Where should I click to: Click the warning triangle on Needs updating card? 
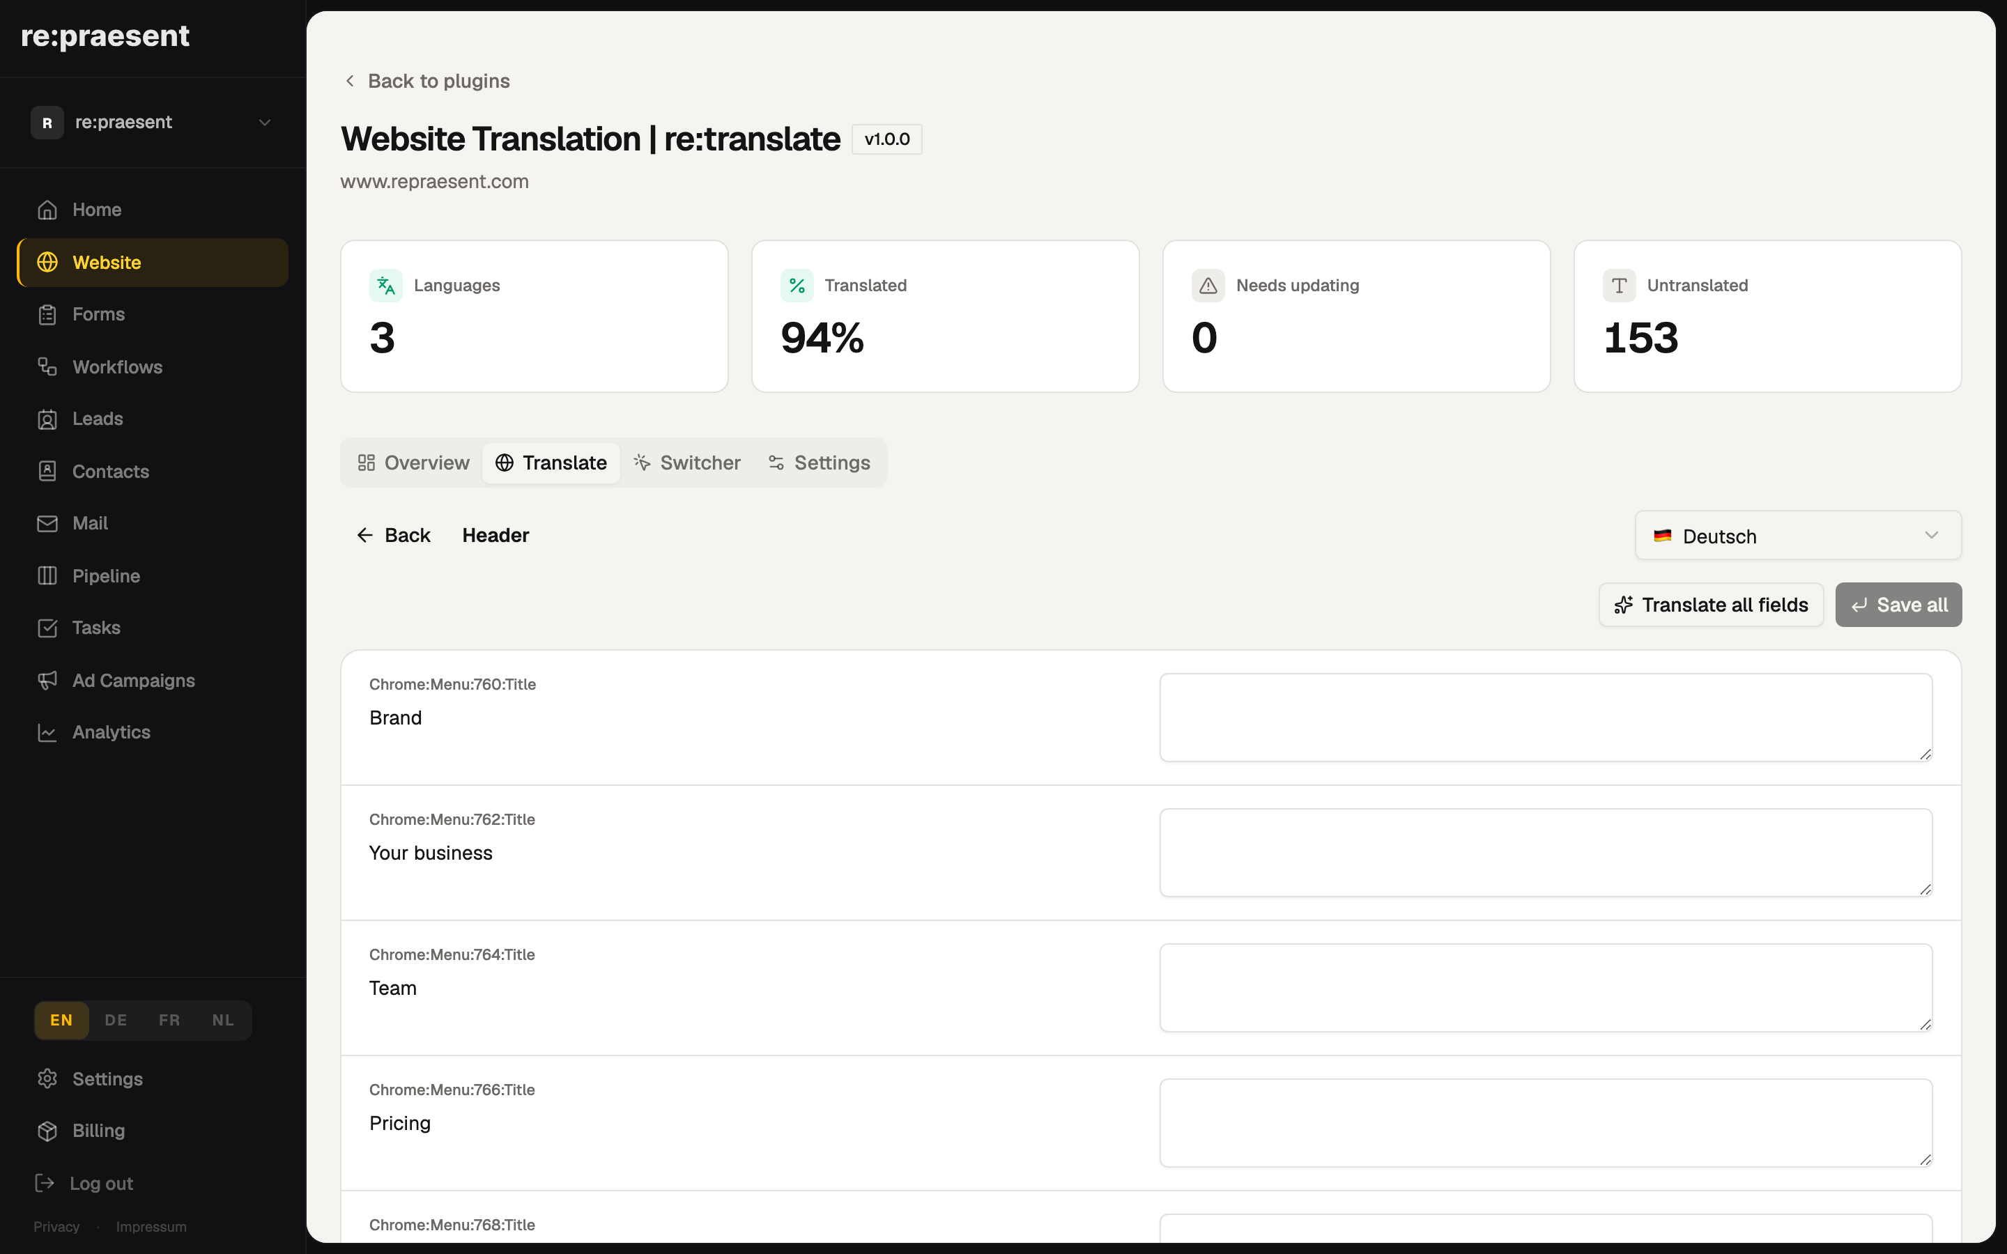tap(1208, 286)
